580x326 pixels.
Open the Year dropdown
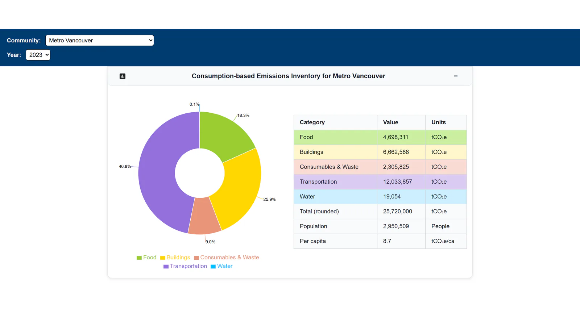(38, 55)
